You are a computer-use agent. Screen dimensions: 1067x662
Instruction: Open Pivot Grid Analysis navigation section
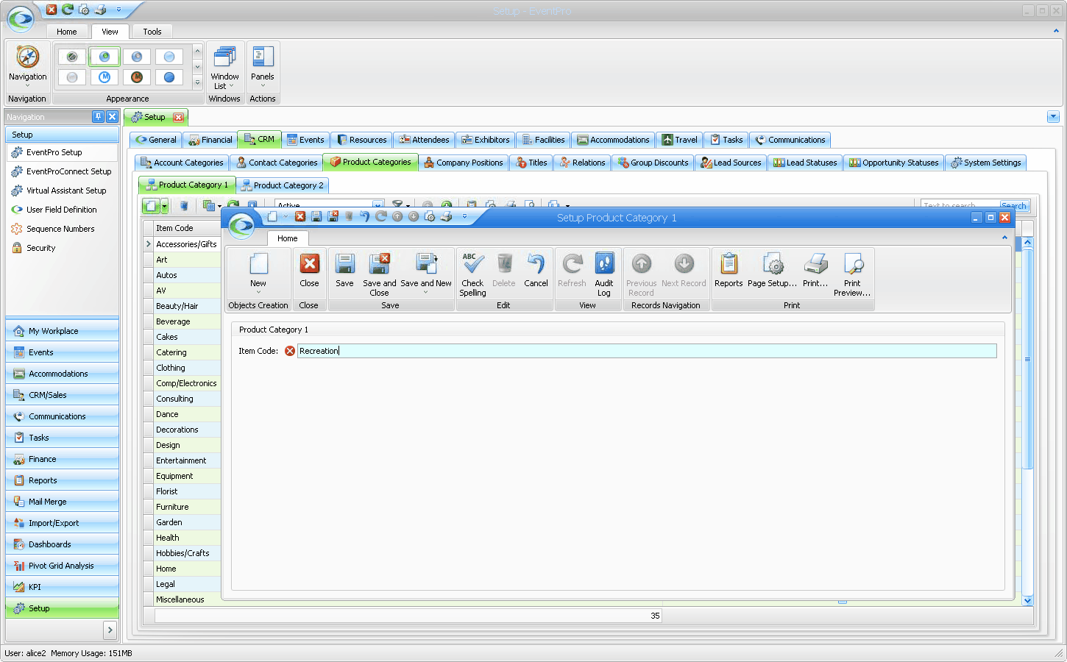[62, 566]
